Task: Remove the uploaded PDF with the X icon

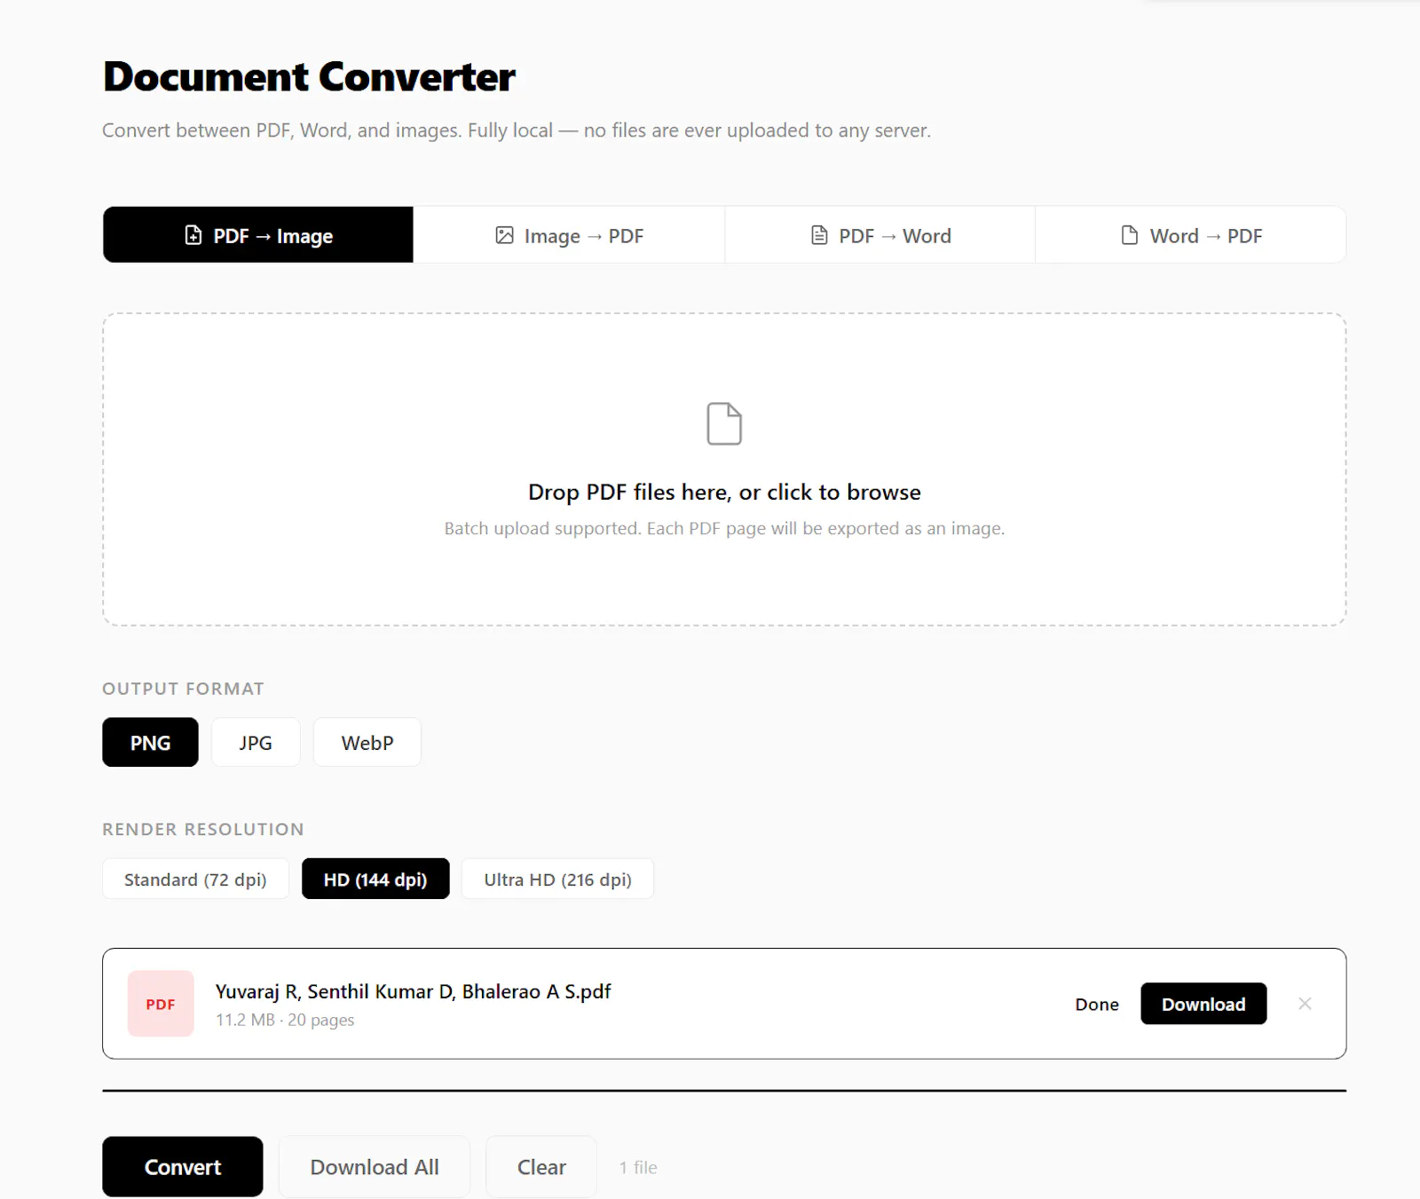Action: (x=1305, y=1004)
